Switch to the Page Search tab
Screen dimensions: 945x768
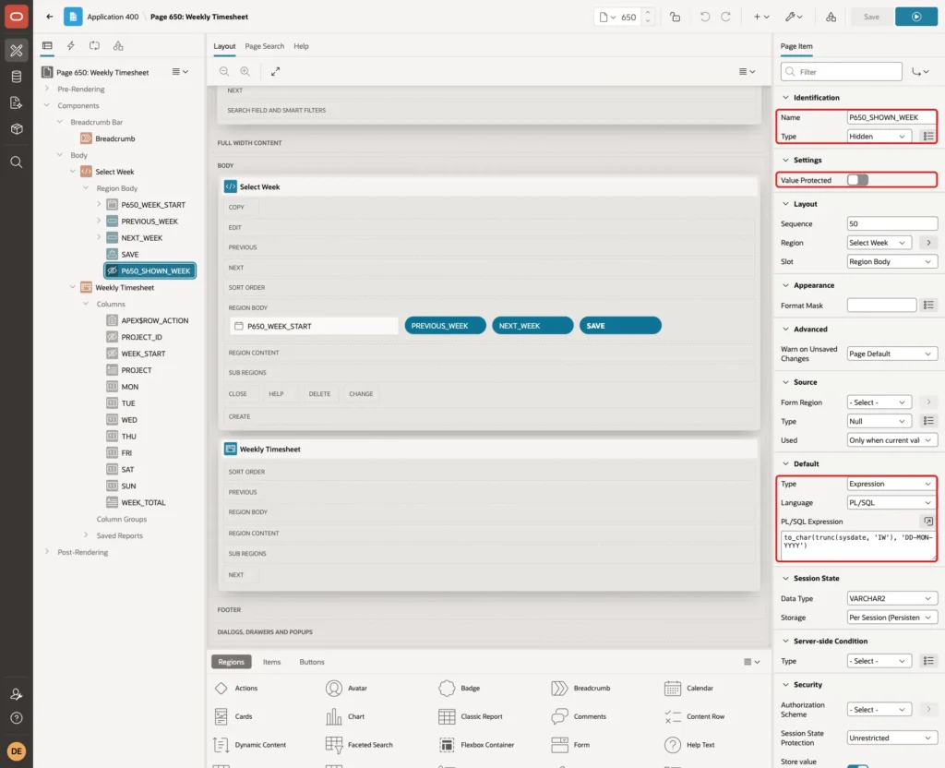(x=264, y=46)
